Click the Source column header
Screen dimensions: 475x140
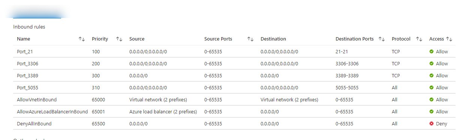click(x=137, y=39)
